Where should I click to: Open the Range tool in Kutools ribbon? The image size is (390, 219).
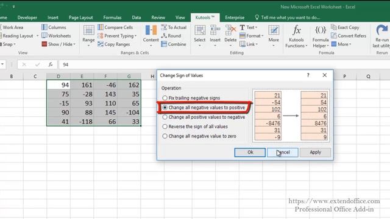[88, 36]
